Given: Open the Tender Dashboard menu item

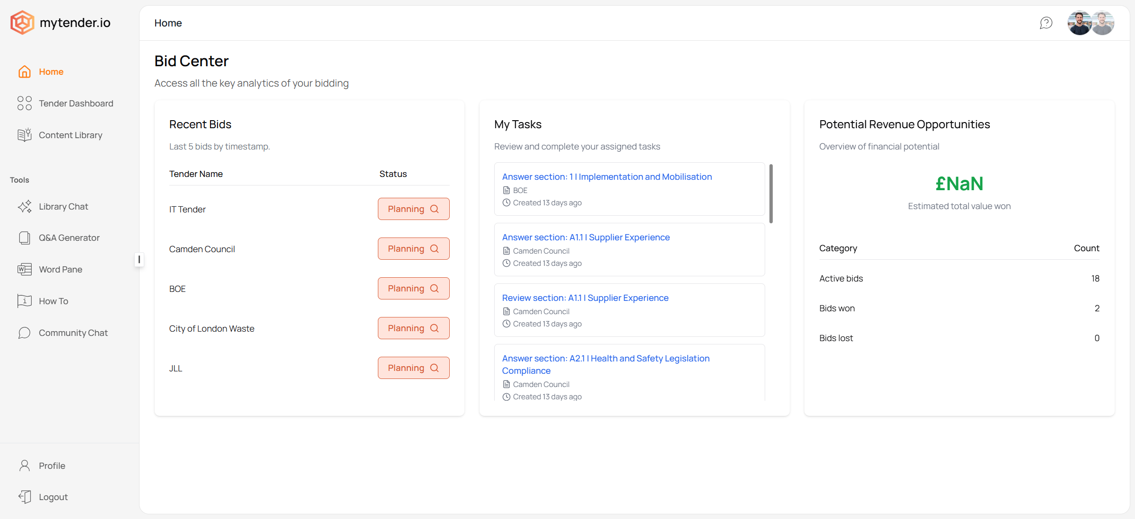Looking at the screenshot, I should [x=76, y=104].
